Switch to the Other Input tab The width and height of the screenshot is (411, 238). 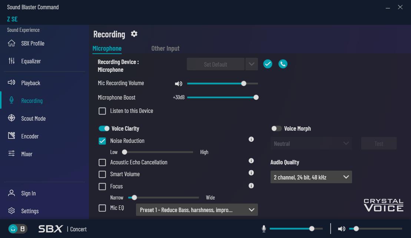coord(165,48)
